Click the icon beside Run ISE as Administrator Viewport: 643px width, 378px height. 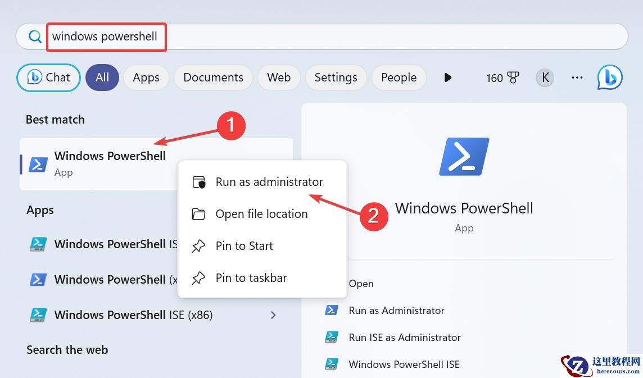pyautogui.click(x=332, y=337)
